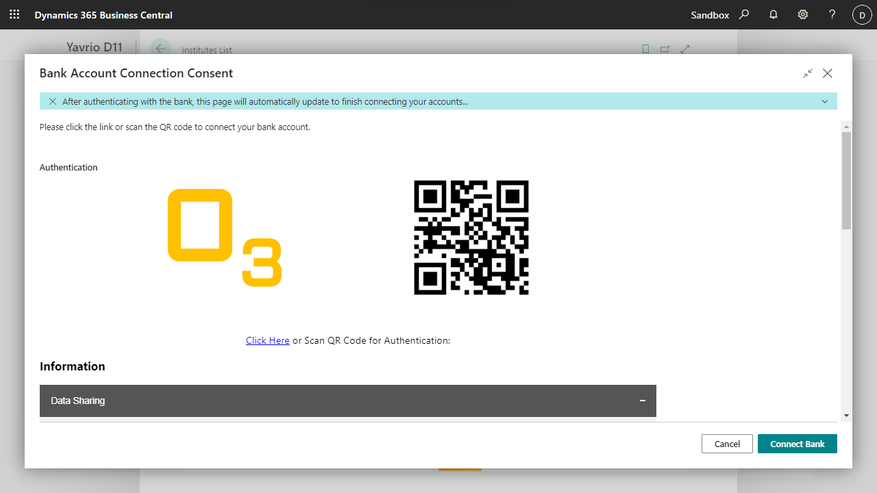Click the Bank Account Connection Consent title
This screenshot has height=493, width=877.
136,73
